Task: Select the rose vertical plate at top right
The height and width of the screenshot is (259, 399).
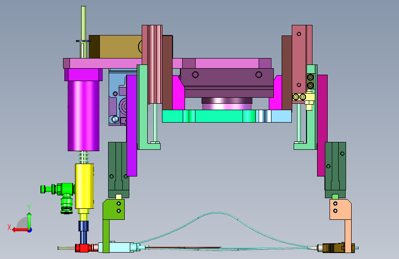Action: coord(299,59)
